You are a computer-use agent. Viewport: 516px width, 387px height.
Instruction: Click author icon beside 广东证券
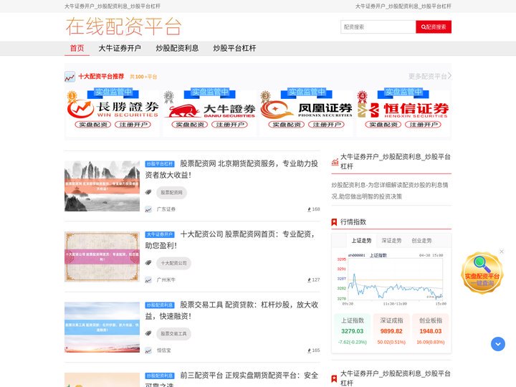coord(148,209)
